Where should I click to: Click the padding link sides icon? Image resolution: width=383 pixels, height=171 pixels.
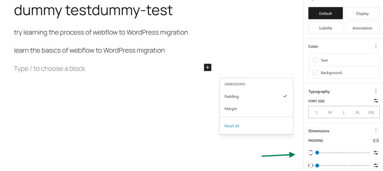tap(376, 140)
